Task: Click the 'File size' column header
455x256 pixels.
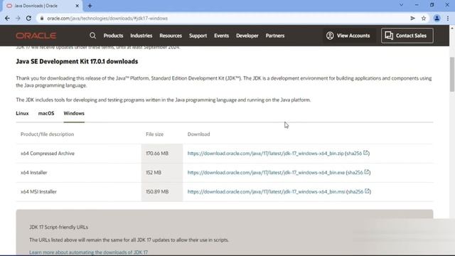Action: click(155, 134)
